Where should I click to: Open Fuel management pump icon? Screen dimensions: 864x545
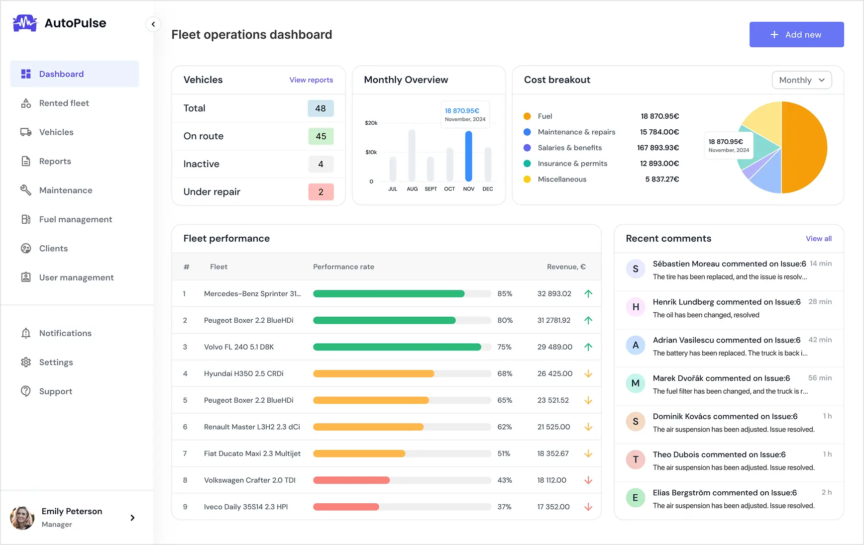point(26,219)
